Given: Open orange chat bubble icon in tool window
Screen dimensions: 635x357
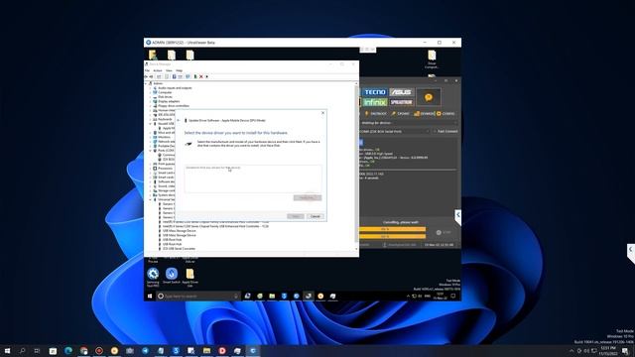Looking at the screenshot, I should [x=429, y=97].
